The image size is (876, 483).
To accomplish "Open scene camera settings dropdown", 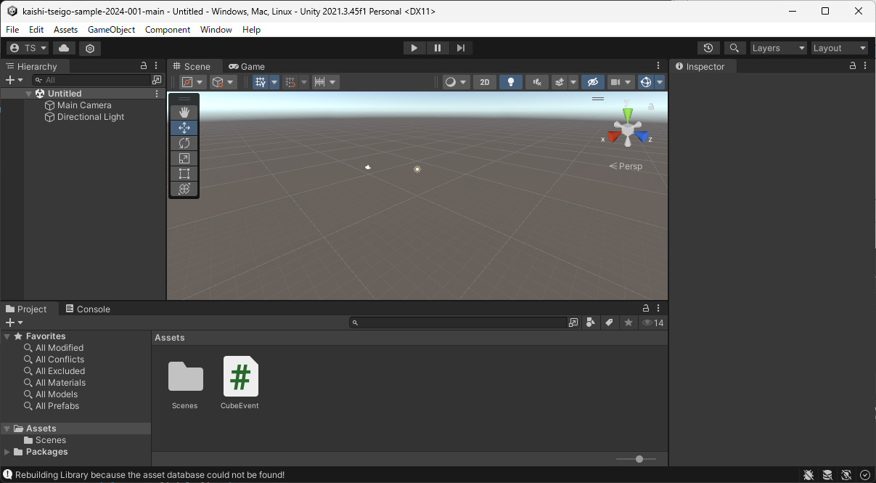I will pos(621,82).
